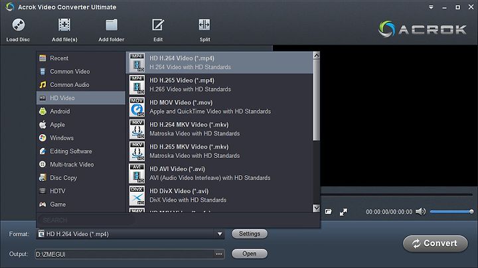478x268 pixels.
Task: Choose HD H.264 MKV Video format icon
Action: (137, 129)
